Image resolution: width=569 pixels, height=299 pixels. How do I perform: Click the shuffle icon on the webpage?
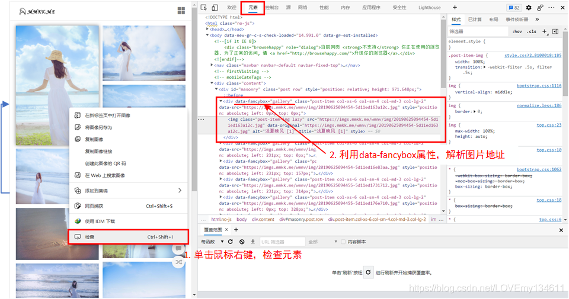pyautogui.click(x=178, y=262)
